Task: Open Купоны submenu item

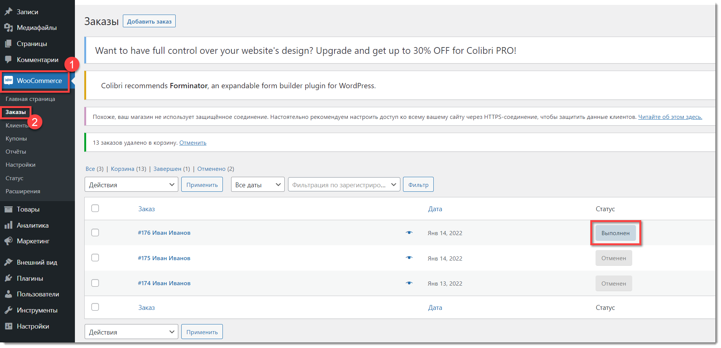Action: coord(16,139)
